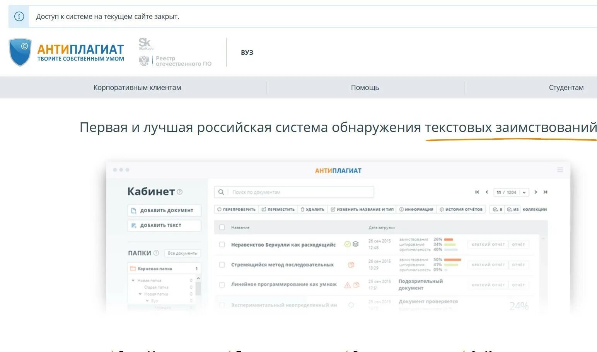Click Краткий отчёт for Линейное программирование row
The image size is (597, 352).
click(488, 285)
